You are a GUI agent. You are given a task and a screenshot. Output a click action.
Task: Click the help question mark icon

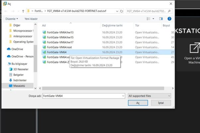169,19
